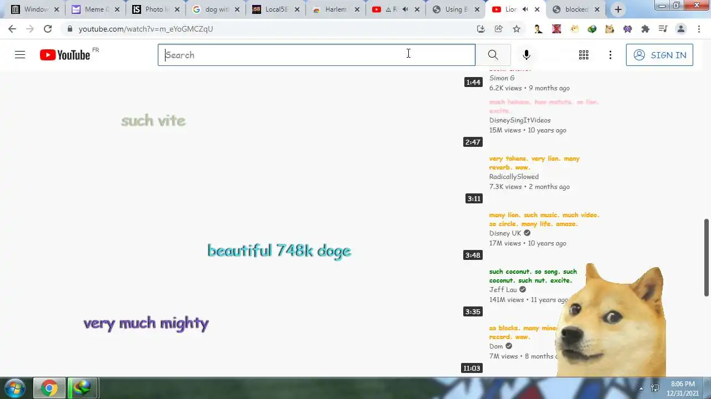Click the green globe extension icon

592,29
